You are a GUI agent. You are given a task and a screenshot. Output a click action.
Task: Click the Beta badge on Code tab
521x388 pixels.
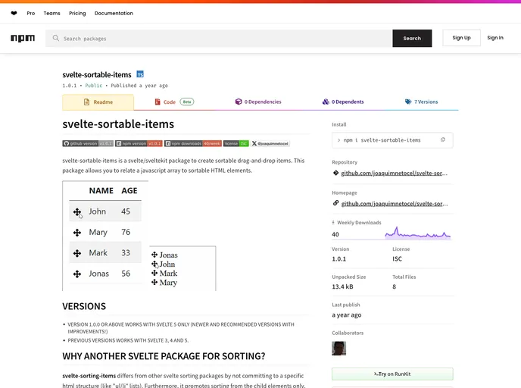pos(187,102)
